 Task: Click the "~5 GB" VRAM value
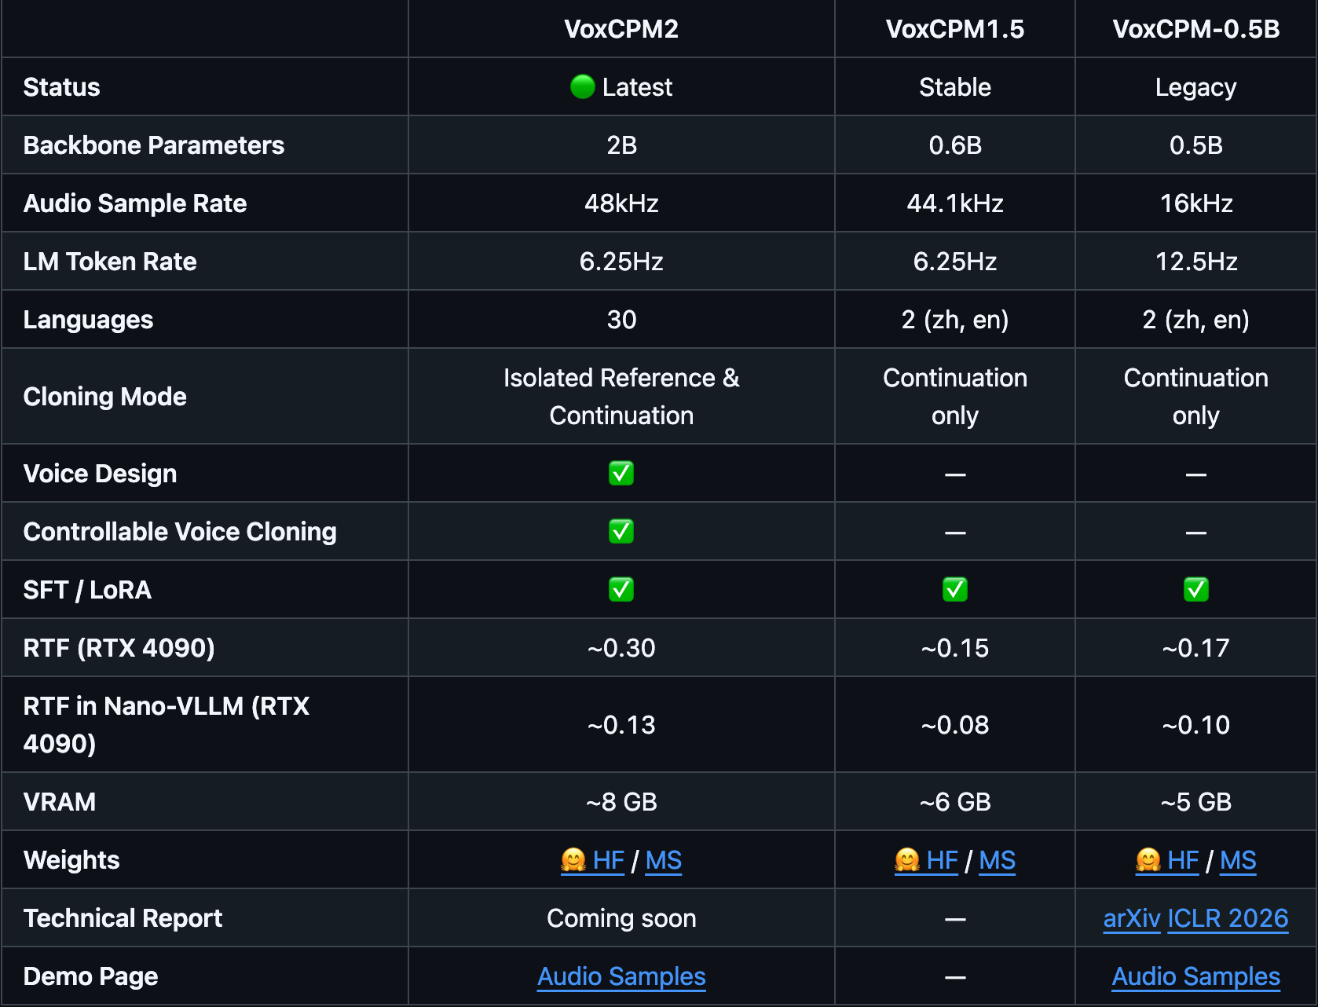pyautogui.click(x=1196, y=802)
